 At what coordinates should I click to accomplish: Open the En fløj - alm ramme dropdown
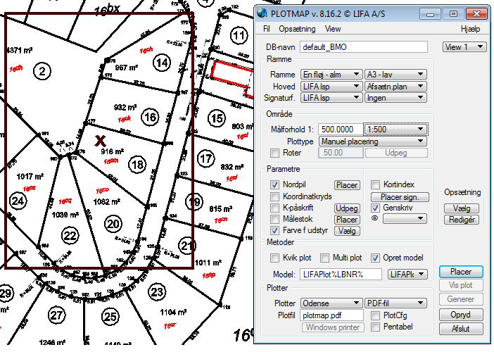point(331,75)
